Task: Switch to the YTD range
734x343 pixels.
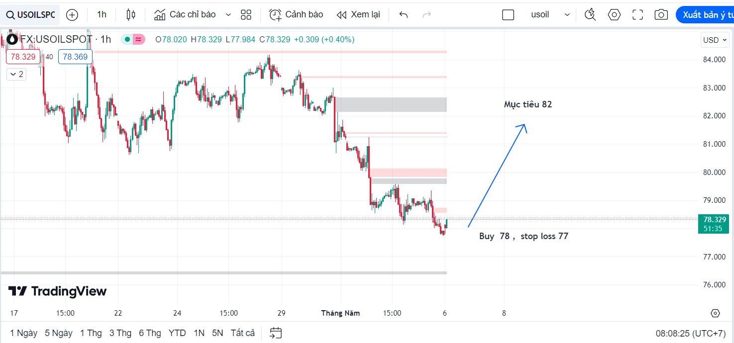Action: pyautogui.click(x=177, y=333)
